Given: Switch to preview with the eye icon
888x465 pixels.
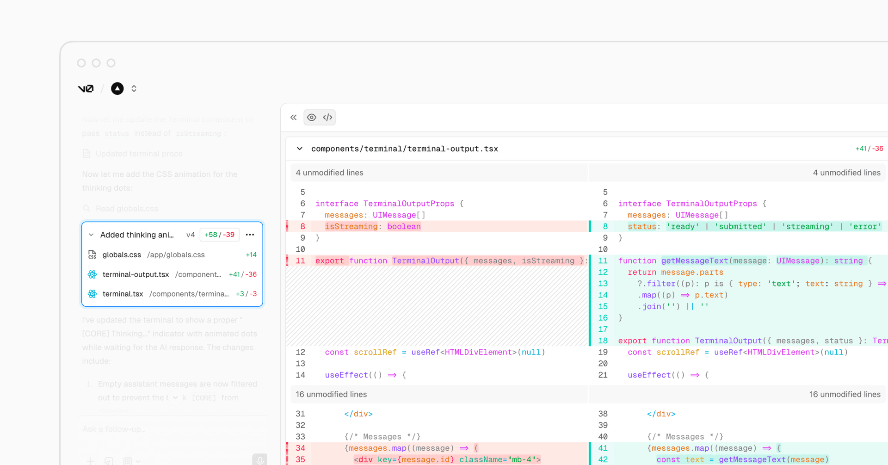Looking at the screenshot, I should pos(312,118).
